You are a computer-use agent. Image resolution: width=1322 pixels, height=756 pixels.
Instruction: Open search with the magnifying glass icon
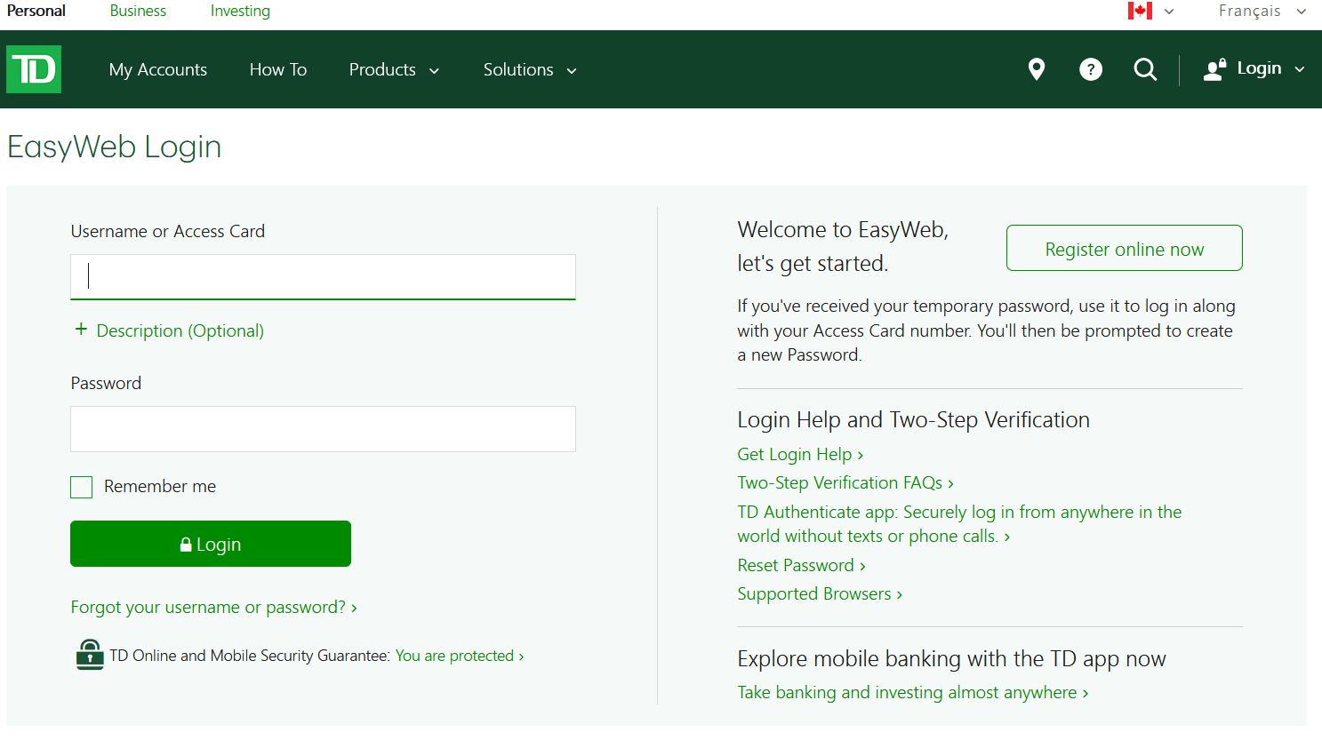(x=1146, y=69)
